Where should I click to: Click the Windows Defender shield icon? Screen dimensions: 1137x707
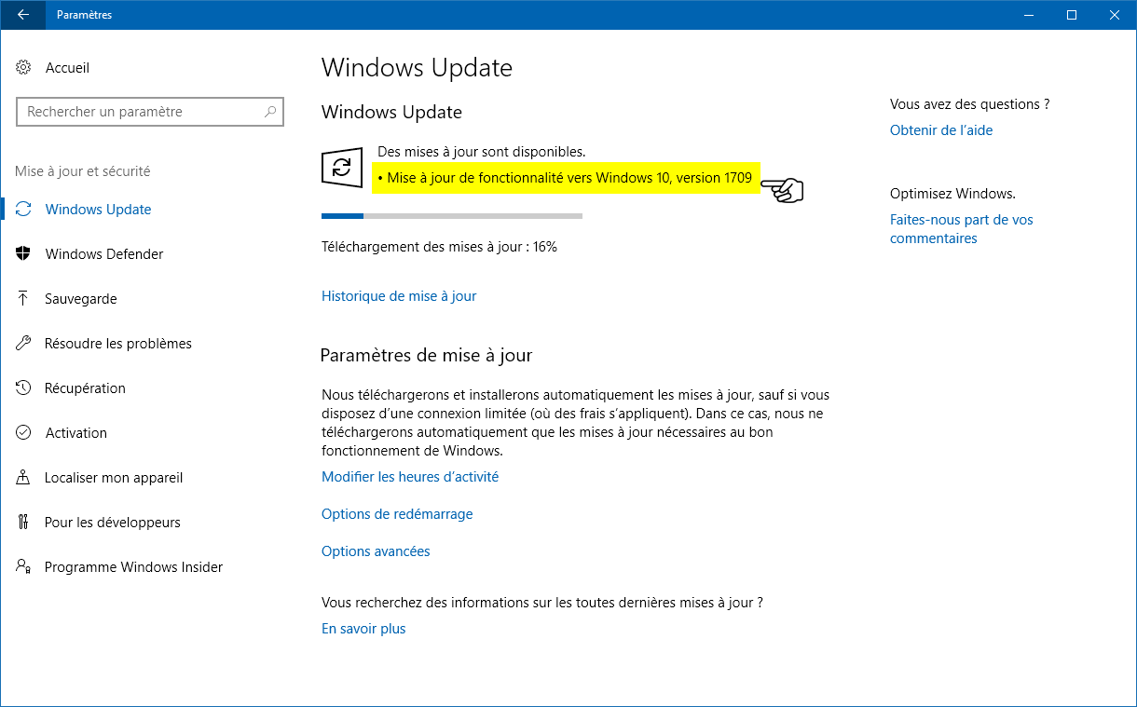24,254
